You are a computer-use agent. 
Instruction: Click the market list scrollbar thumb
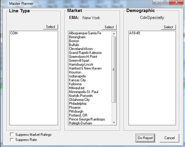(114, 69)
